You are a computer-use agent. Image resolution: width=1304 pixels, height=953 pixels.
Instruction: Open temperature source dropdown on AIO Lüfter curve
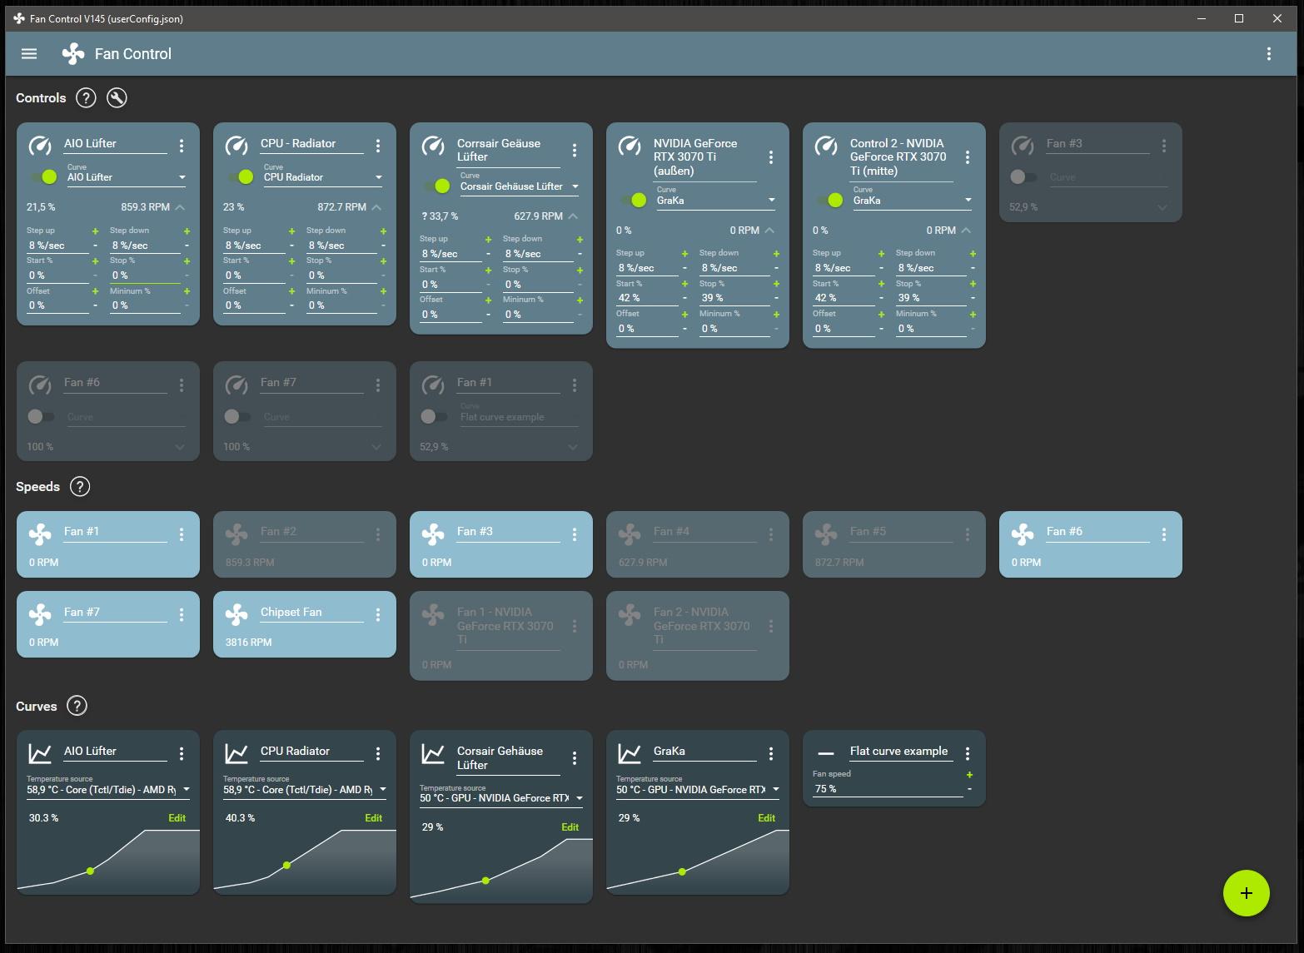(108, 790)
